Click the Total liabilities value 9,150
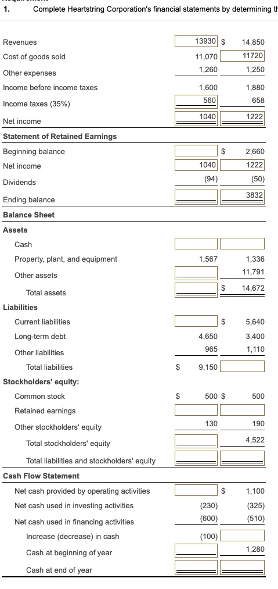 [x=208, y=367]
